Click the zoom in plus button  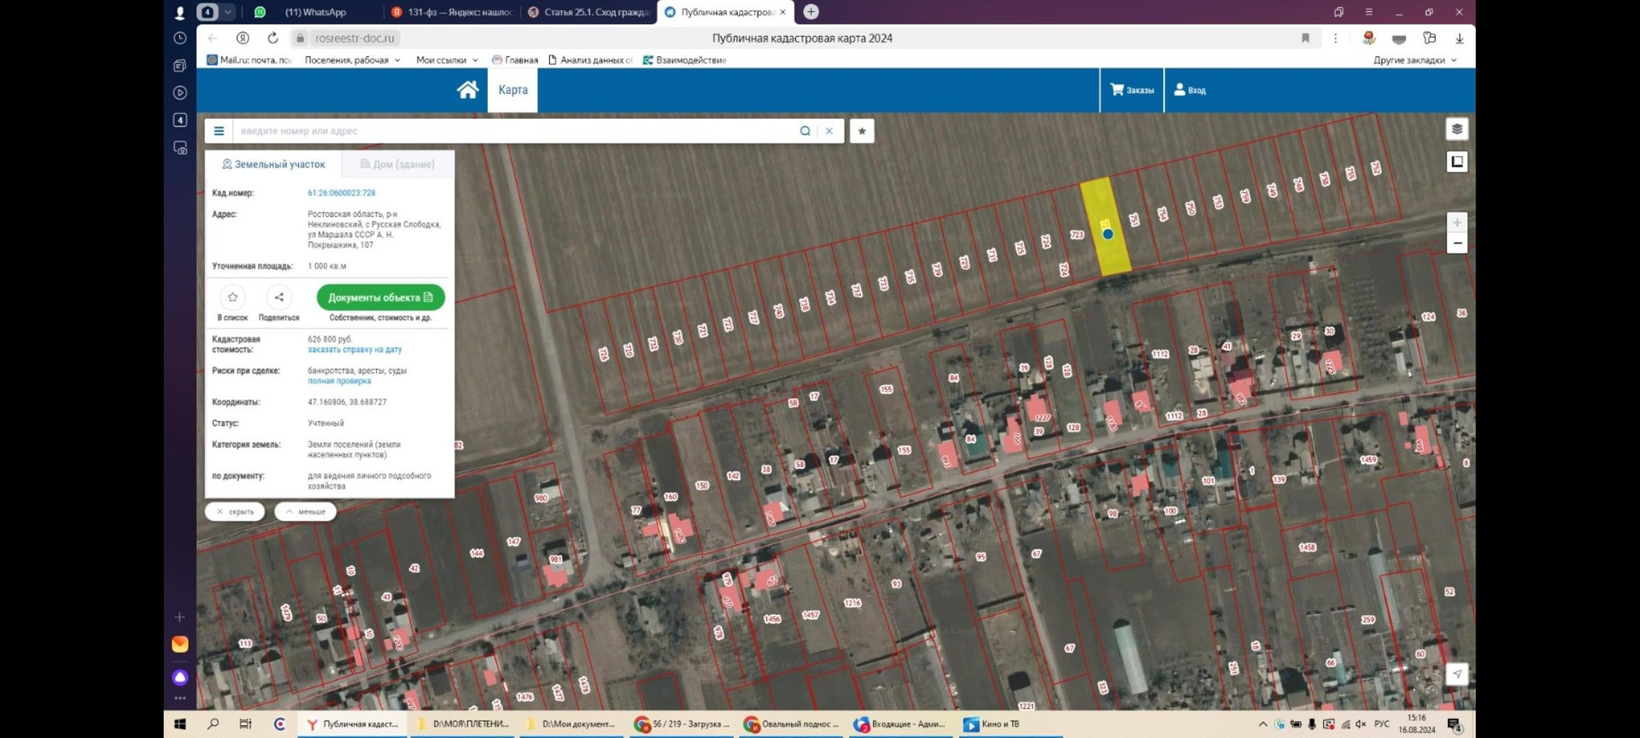click(1456, 222)
